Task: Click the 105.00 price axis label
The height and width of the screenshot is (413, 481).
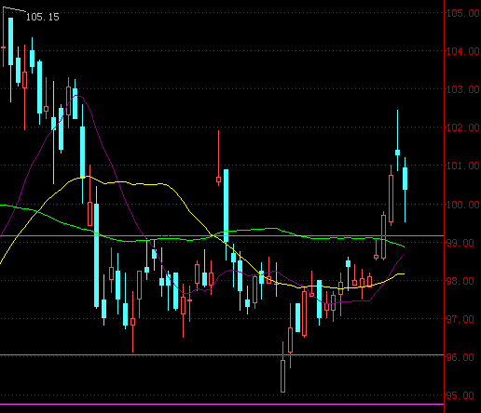Action: tap(463, 13)
